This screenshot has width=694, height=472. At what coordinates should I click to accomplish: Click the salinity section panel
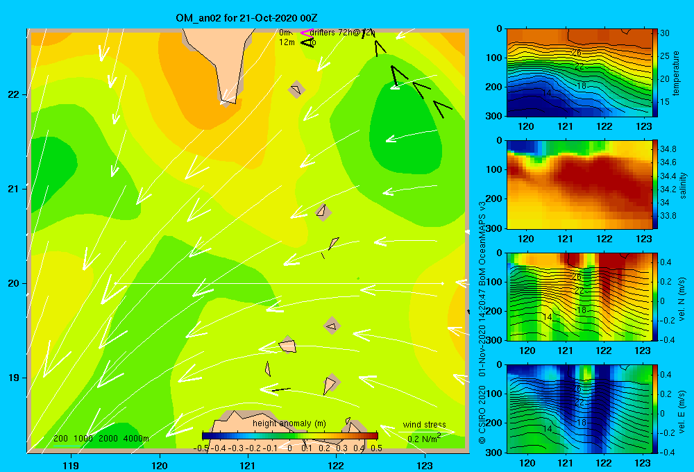(x=579, y=185)
